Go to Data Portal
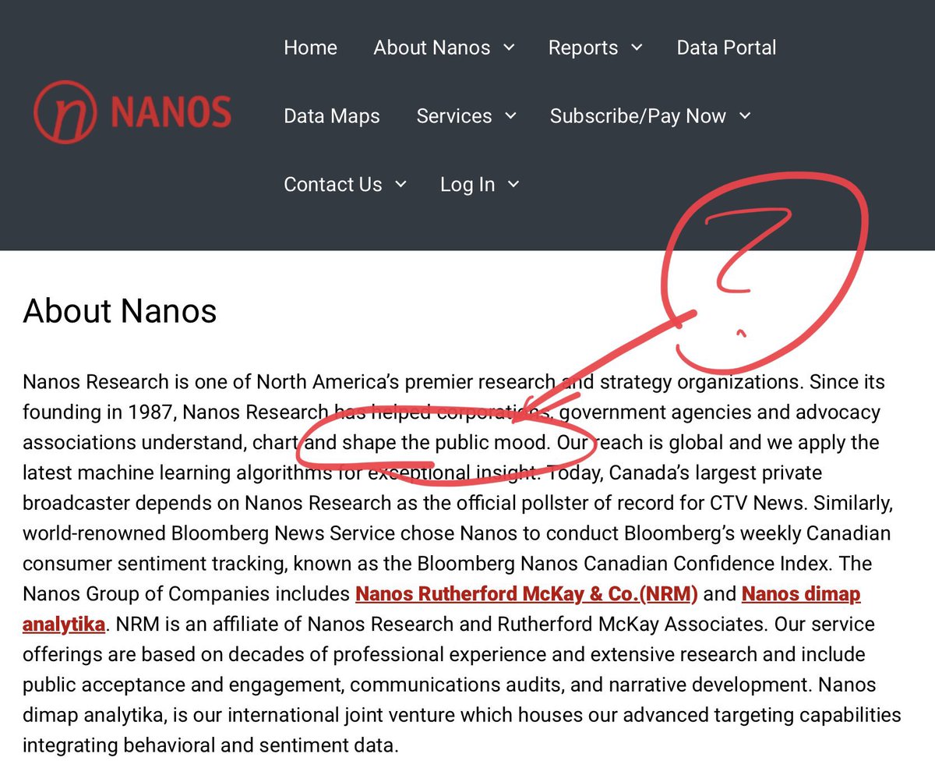935x775 pixels. tap(726, 48)
